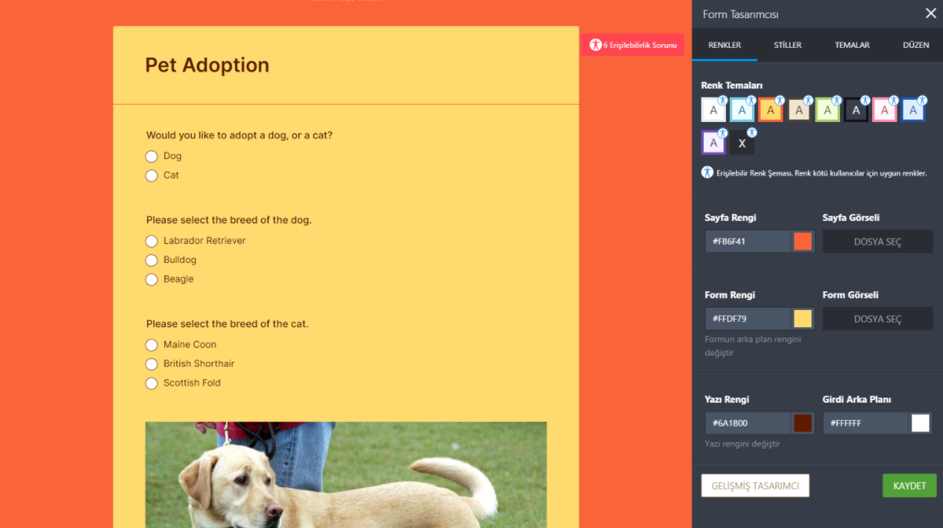Select the beige color theme

[x=798, y=110]
